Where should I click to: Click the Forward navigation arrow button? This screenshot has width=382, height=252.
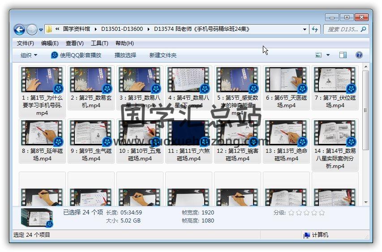click(x=32, y=29)
